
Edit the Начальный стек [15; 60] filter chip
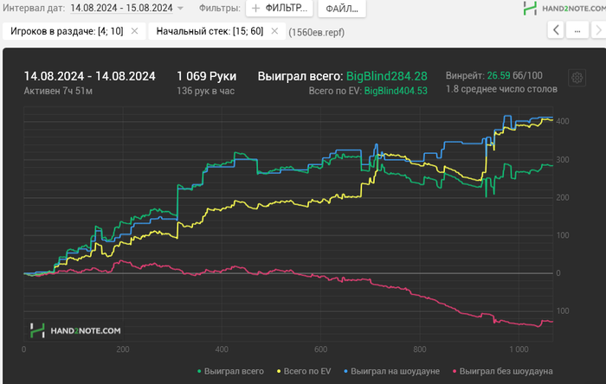[x=210, y=31]
